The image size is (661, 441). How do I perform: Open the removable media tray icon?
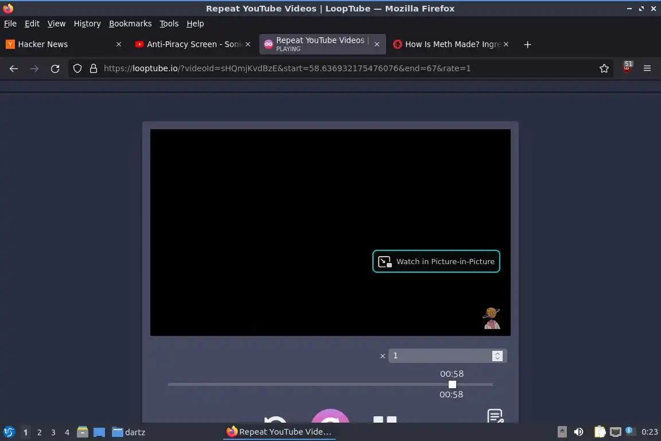click(x=562, y=432)
